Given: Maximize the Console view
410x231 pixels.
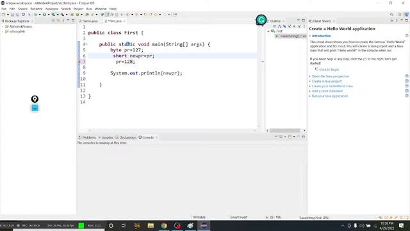Looking at the screenshot, I should pyautogui.click(x=303, y=137).
